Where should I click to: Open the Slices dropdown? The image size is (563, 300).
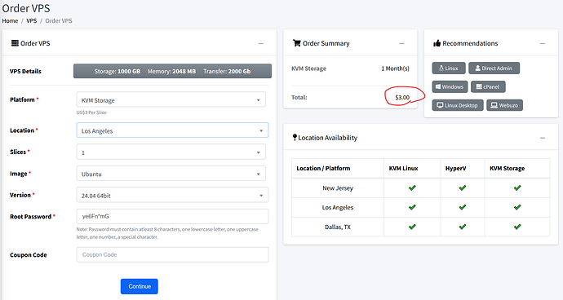click(171, 152)
